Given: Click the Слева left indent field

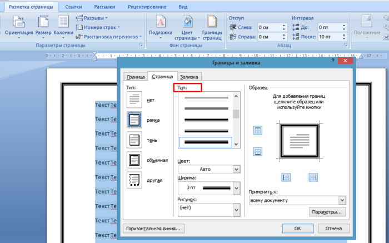Looking at the screenshot, I should (270, 27).
